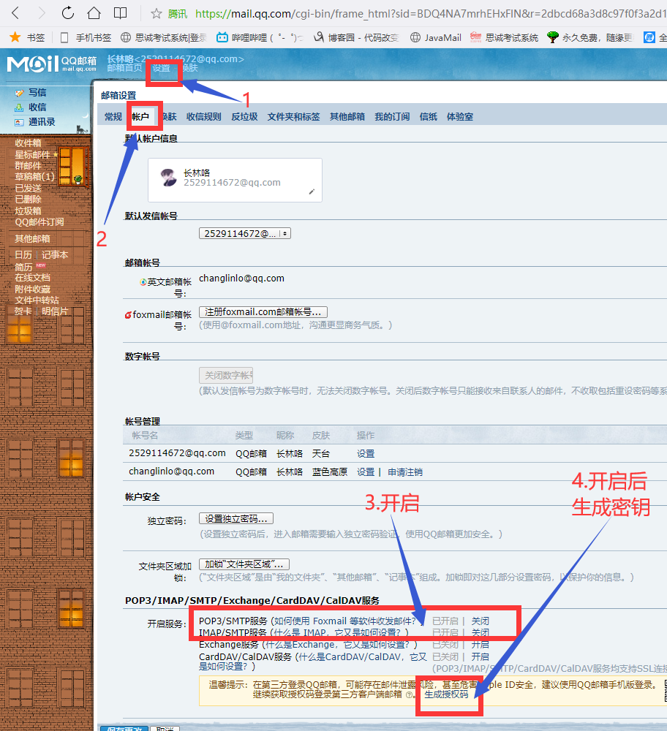Image resolution: width=667 pixels, height=731 pixels.
Task: Reload the page with the refresh icon
Action: (x=67, y=13)
